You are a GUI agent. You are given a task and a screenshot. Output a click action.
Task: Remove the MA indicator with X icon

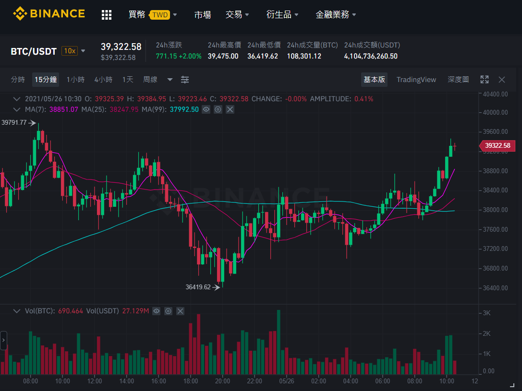230,109
